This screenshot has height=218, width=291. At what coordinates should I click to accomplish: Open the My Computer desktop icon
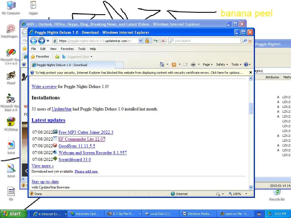tap(11, 8)
